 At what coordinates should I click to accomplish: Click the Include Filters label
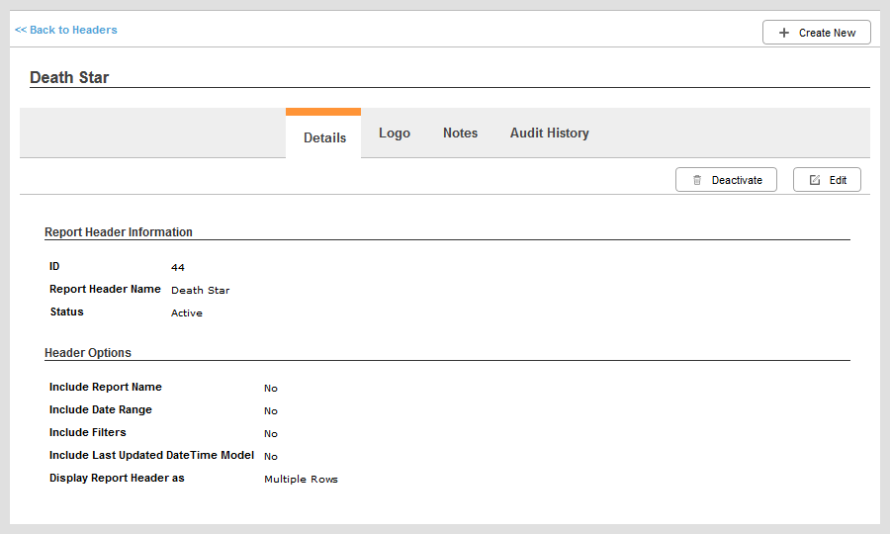87,432
